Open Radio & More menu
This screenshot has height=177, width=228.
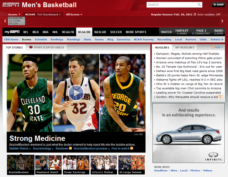click(219, 32)
